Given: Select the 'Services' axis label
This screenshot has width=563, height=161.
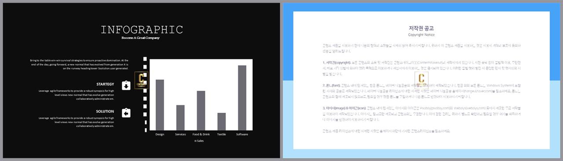Looking at the screenshot, I should point(180,134).
